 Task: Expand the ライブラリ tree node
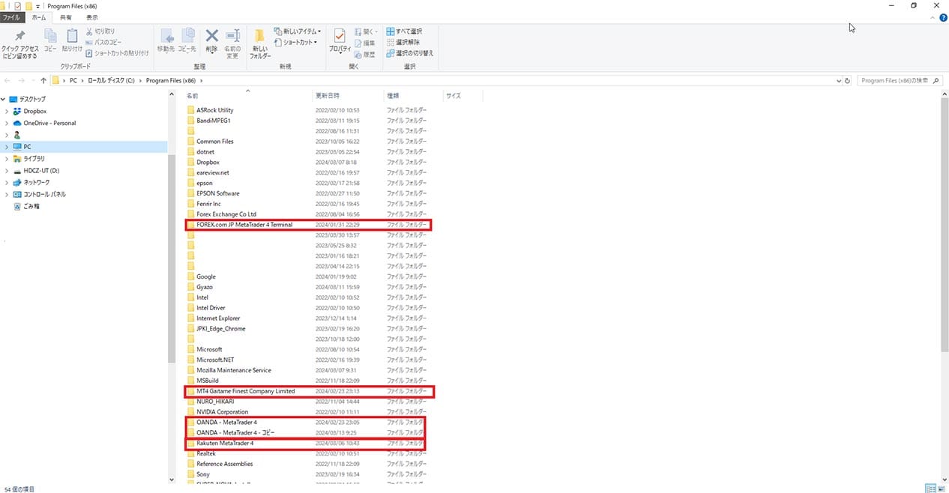tap(7, 159)
